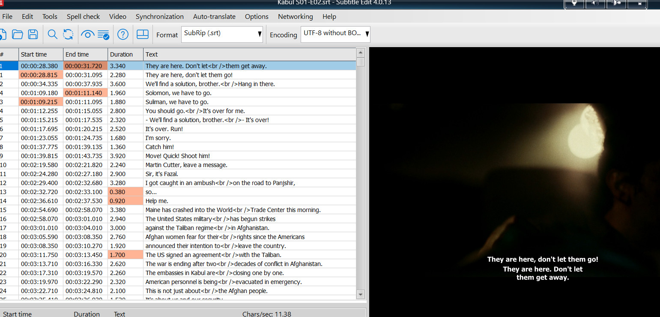This screenshot has height=317, width=660.
Task: Select the row 'The embassies in Kabul are closing one by one.'
Action: coord(178,273)
